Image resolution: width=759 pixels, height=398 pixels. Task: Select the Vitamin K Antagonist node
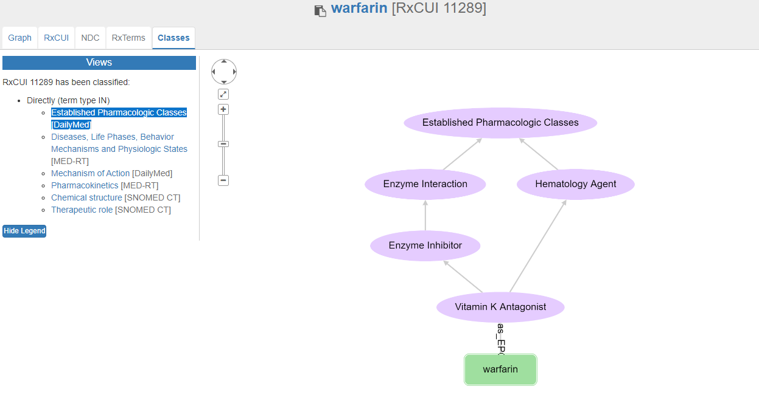[x=500, y=307]
